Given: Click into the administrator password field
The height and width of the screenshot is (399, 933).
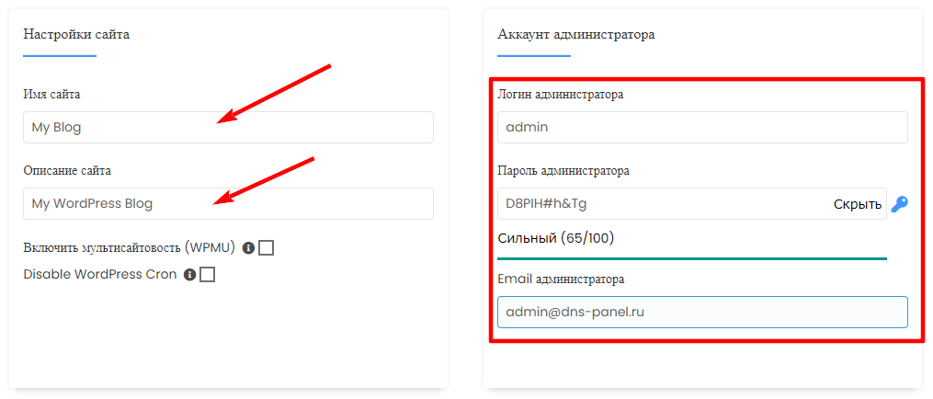Looking at the screenshot, I should [x=662, y=204].
